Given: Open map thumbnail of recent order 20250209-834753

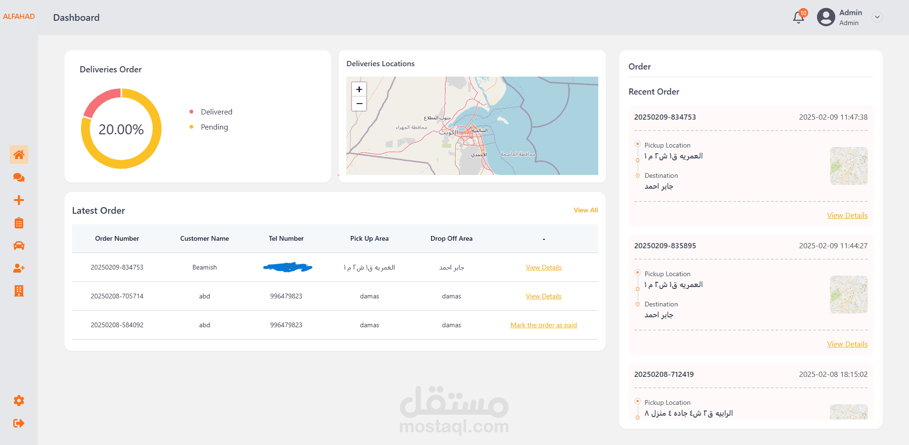Looking at the screenshot, I should (848, 166).
